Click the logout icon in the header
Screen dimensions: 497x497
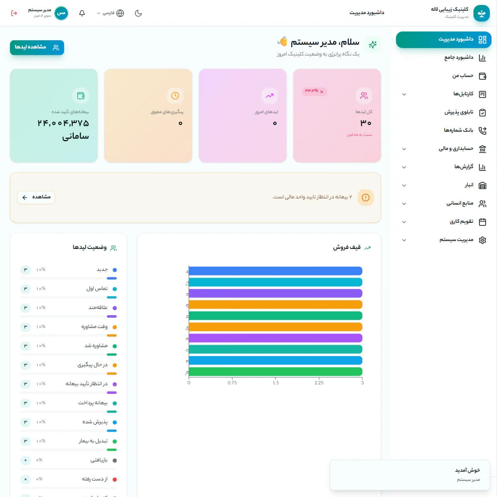(x=14, y=13)
